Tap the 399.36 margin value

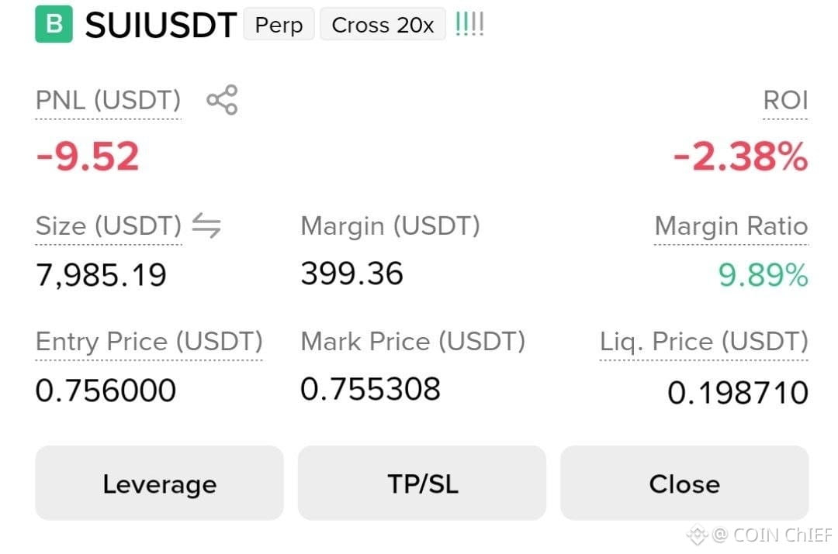351,274
